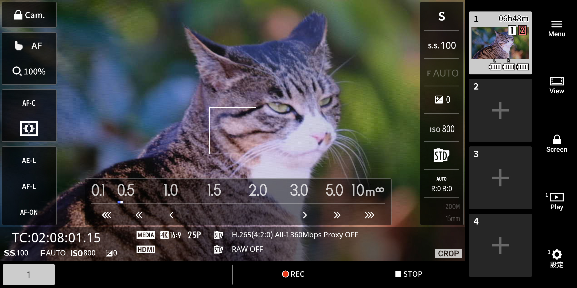Open the View layout options
577x288 pixels.
pos(557,85)
